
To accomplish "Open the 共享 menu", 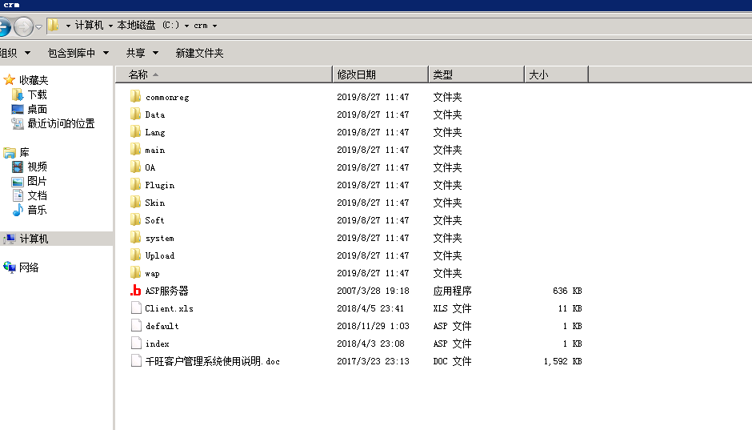I will (142, 53).
